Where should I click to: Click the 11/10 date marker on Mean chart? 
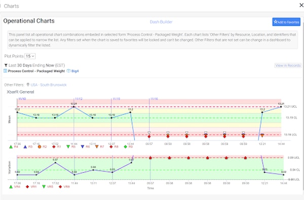pos(22,99)
